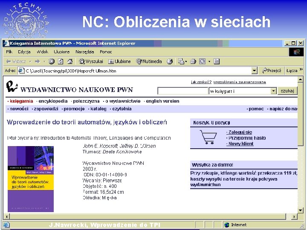This screenshot has width=307, height=230.
Task: Open the advanced search link
Action: click(x=240, y=82)
